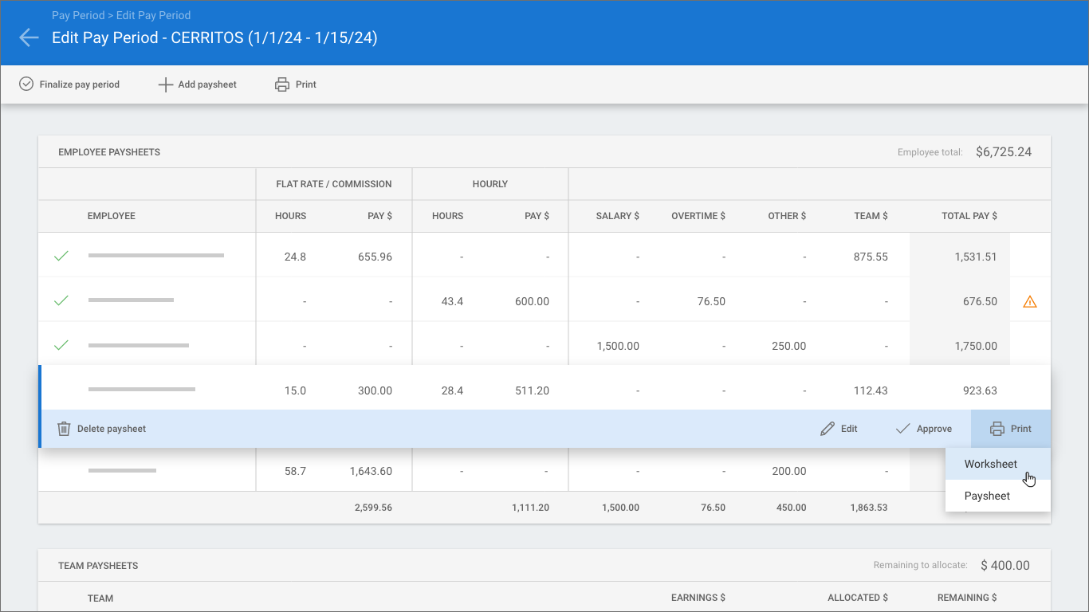Click the 655.96 pay cell
Screen dimensions: 1089x612
[x=375, y=257]
